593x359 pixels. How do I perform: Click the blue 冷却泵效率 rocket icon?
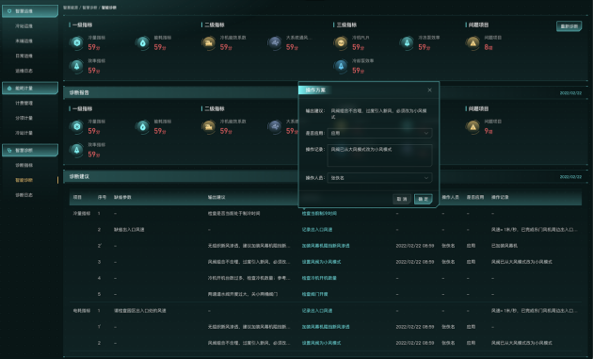pos(341,66)
